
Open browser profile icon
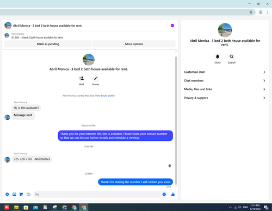click(x=261, y=12)
